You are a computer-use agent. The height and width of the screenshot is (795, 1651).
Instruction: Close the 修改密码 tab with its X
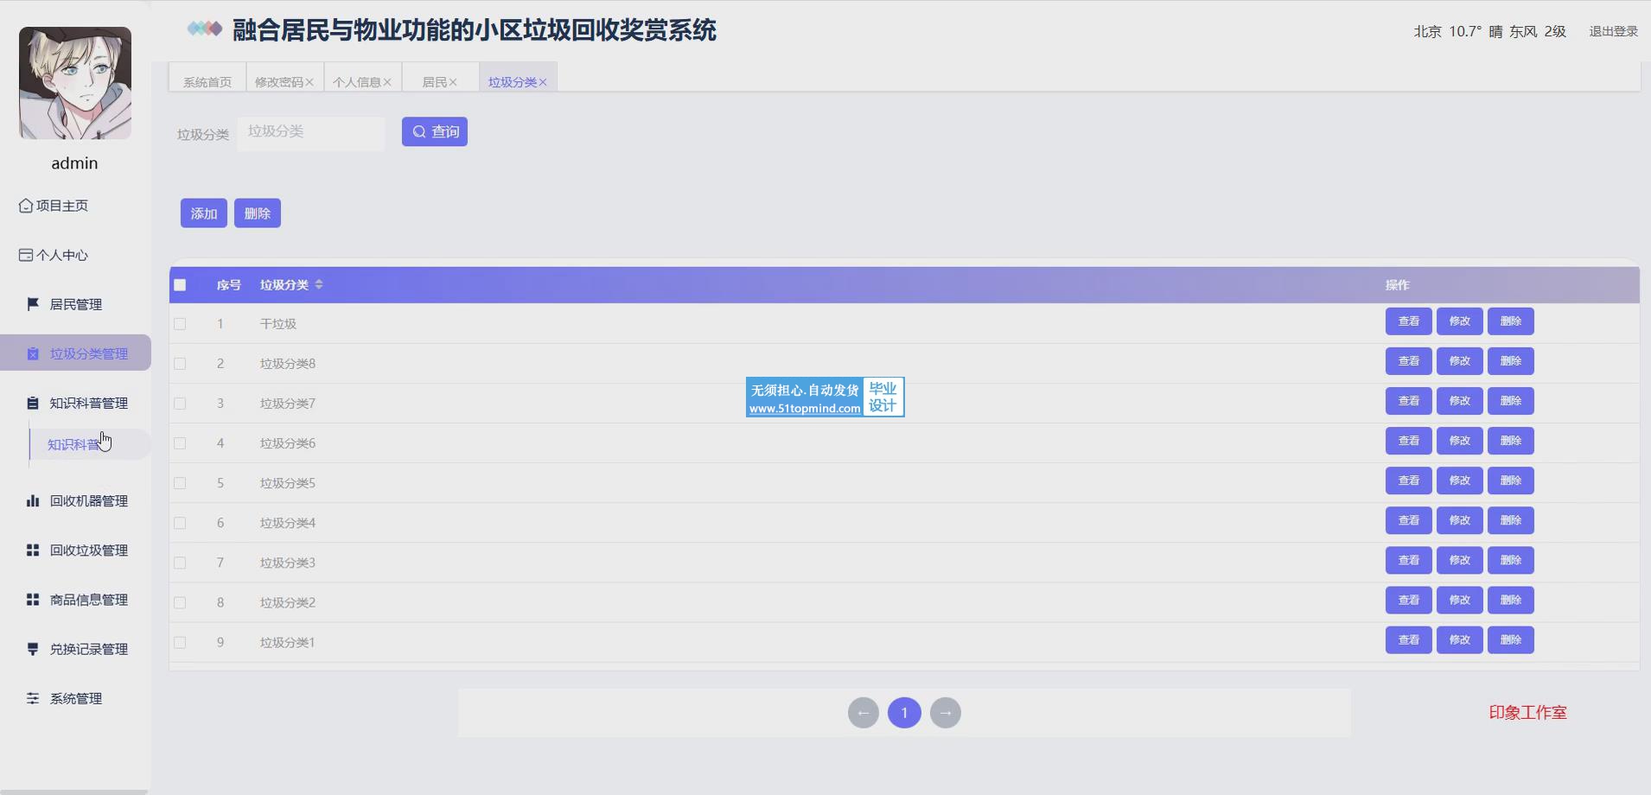(309, 82)
